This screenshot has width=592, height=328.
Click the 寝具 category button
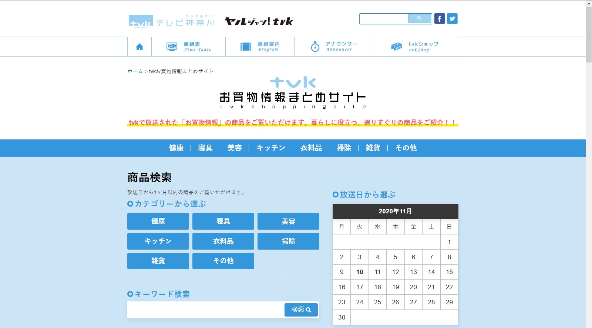(223, 221)
